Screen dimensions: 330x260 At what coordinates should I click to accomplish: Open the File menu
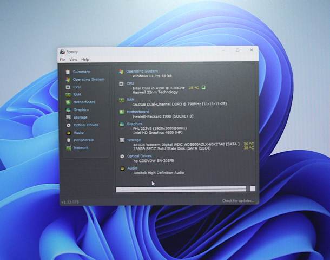(x=62, y=60)
